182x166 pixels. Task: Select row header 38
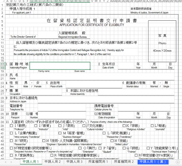pyautogui.click(x=2, y=122)
